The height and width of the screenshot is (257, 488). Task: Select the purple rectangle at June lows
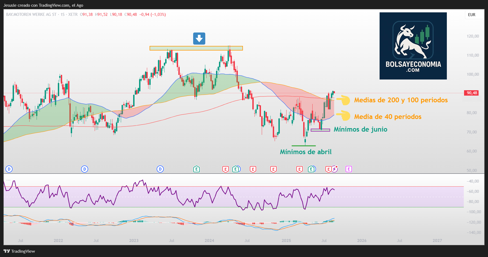pos(320,130)
